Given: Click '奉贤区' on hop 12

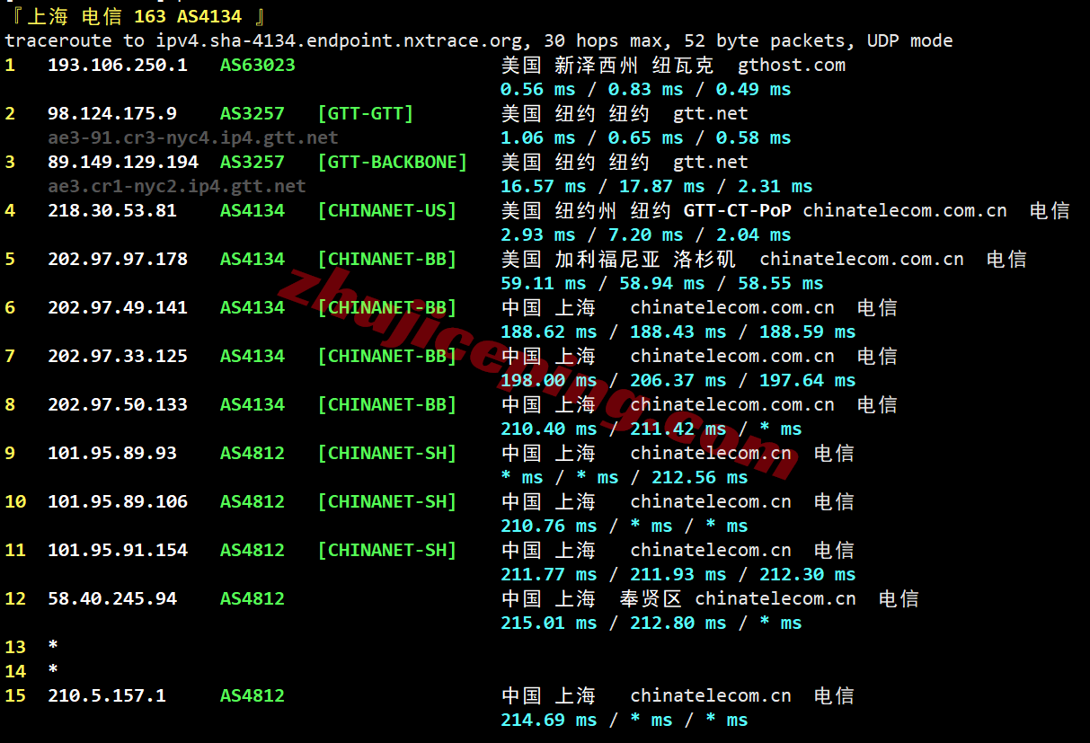Looking at the screenshot, I should pos(651,598).
